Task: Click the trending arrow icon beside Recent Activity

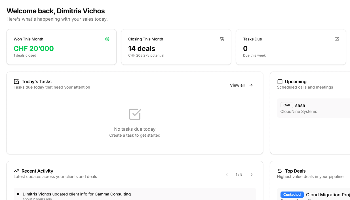Action: 16,171
